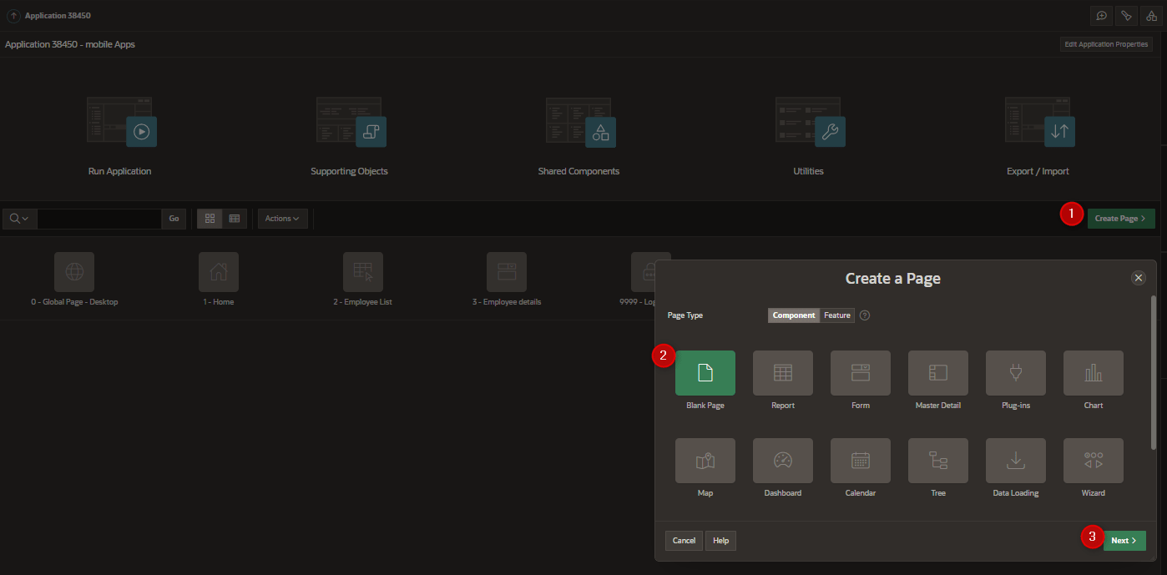Switch to icon grid view

(210, 219)
